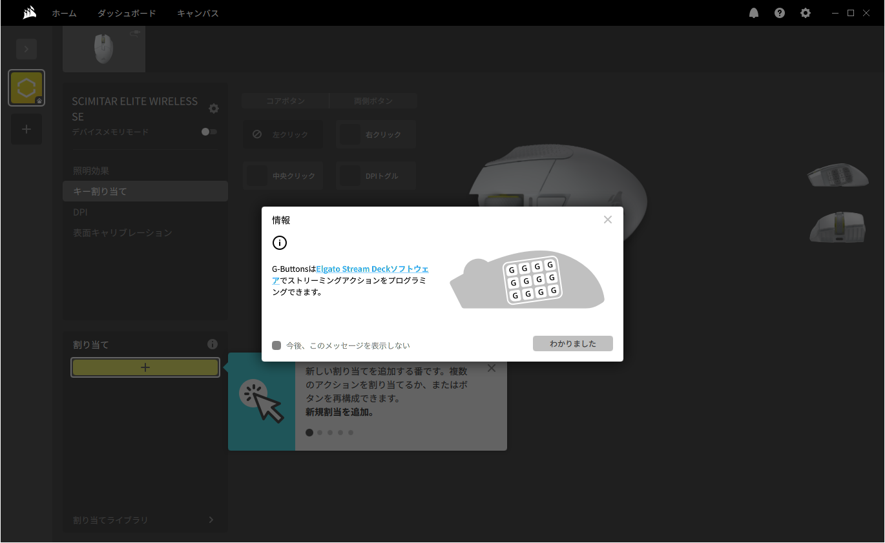The width and height of the screenshot is (885, 543).
Task: Click the sidebar expand arrow
Action: [26, 48]
